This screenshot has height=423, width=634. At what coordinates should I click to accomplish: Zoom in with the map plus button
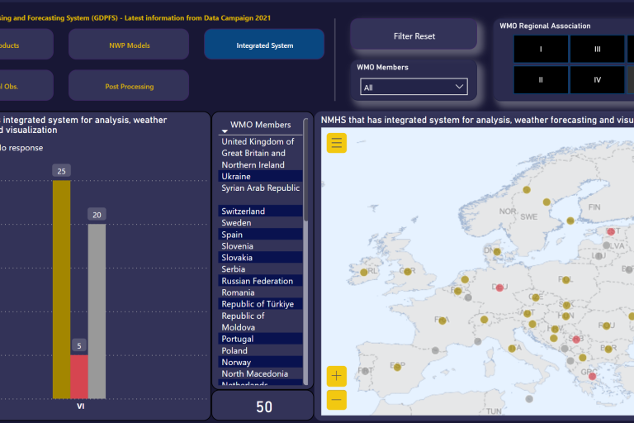(x=336, y=376)
